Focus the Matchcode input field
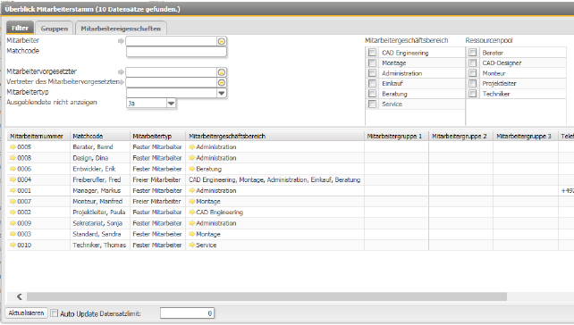Image resolution: width=574 pixels, height=325 pixels. (176, 52)
